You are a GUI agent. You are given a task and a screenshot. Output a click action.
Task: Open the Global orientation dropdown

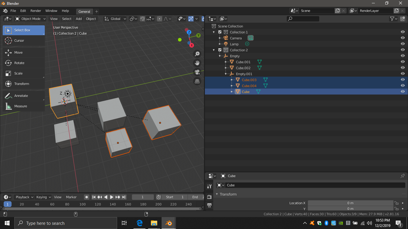[116, 19]
